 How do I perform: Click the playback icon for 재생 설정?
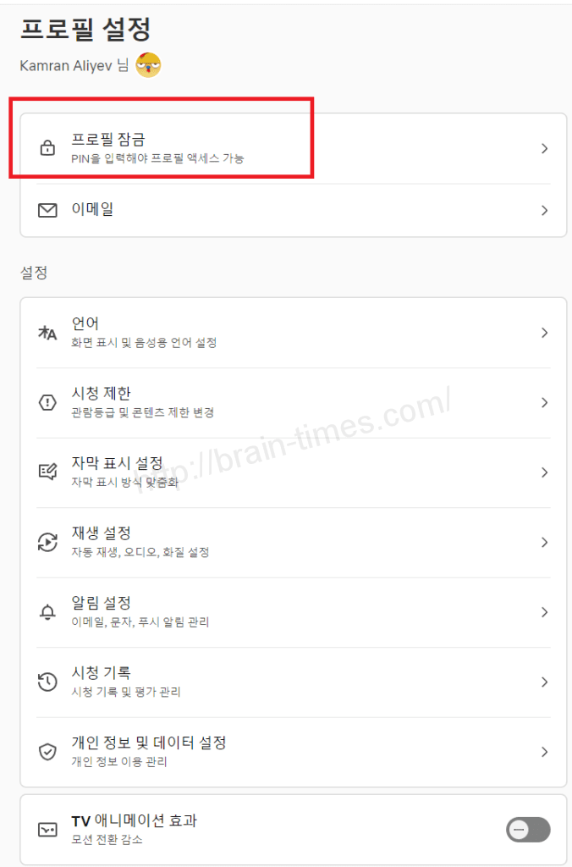pyautogui.click(x=48, y=543)
